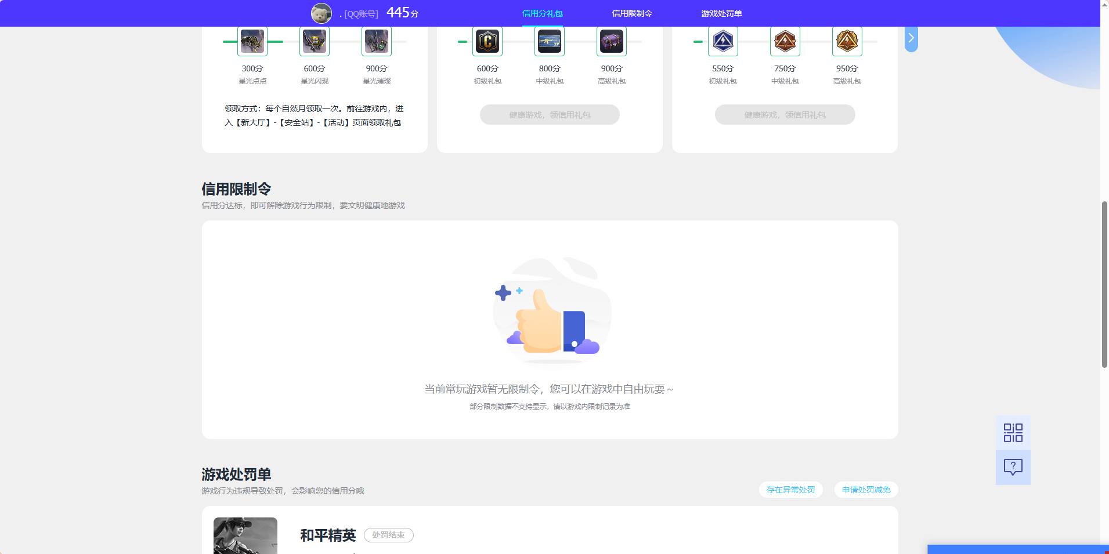
Task: Click 健康游戏 button under the 550分 card
Action: [785, 115]
